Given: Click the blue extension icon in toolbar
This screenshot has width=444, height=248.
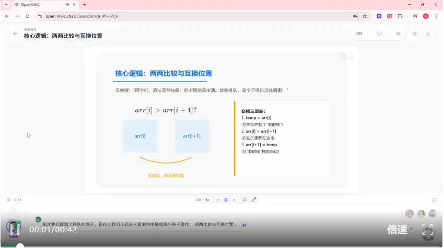Looking at the screenshot, I should tap(379, 16).
